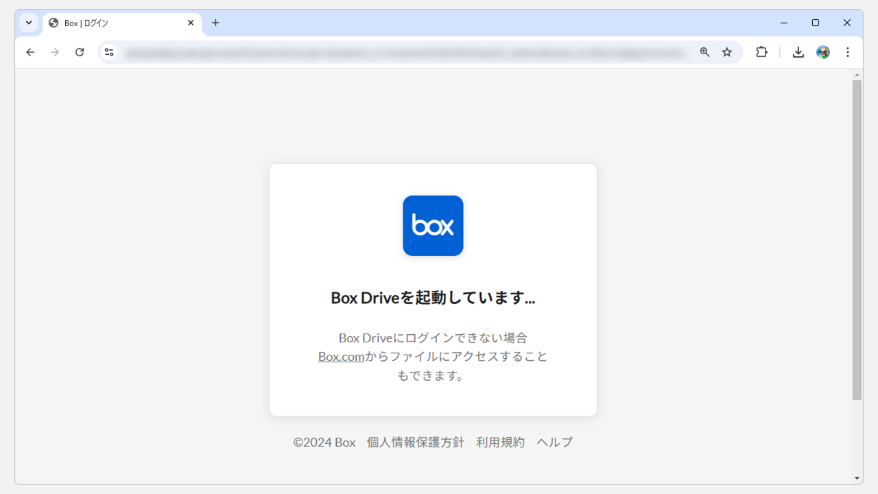
Task: Open the Downloads icon in the toolbar
Action: click(798, 52)
